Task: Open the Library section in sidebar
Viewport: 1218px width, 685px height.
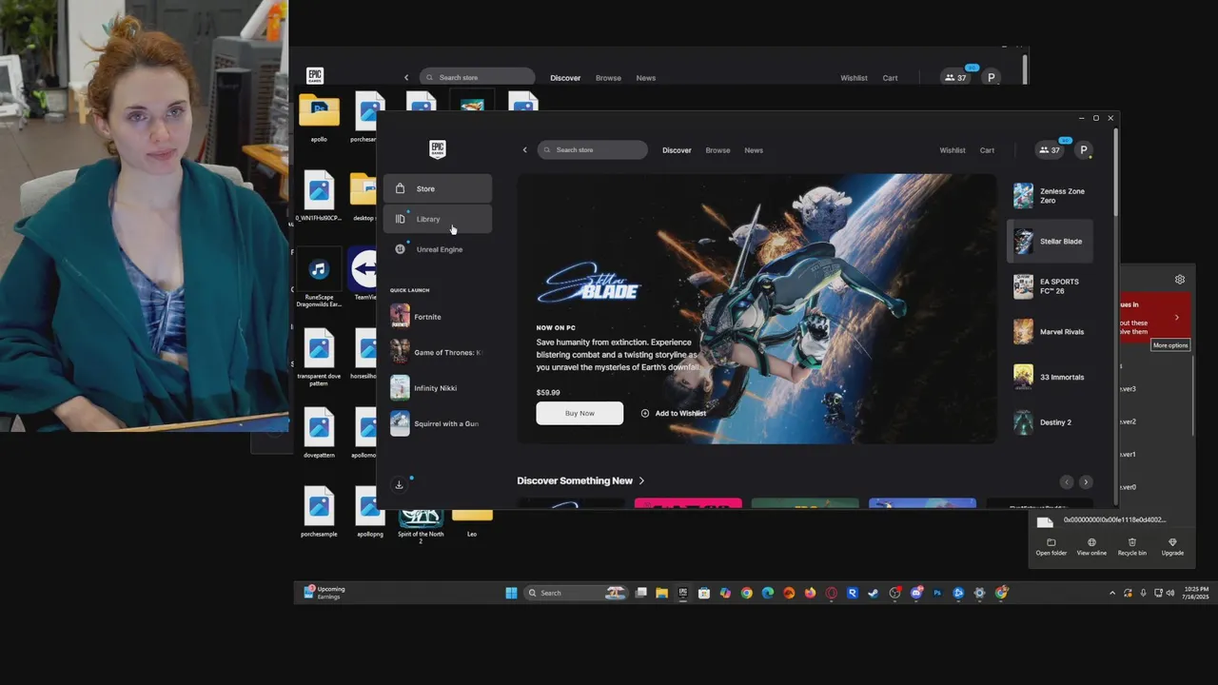Action: [438, 219]
